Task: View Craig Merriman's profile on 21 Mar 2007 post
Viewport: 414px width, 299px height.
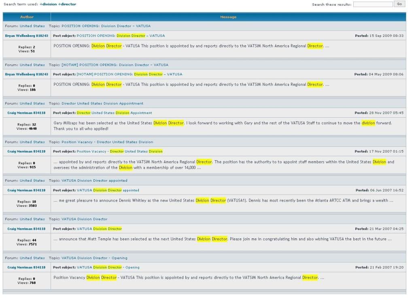Action: point(26,229)
